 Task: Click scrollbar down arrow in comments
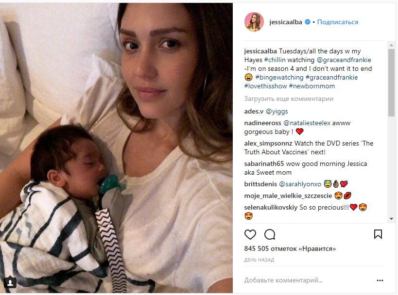391,219
